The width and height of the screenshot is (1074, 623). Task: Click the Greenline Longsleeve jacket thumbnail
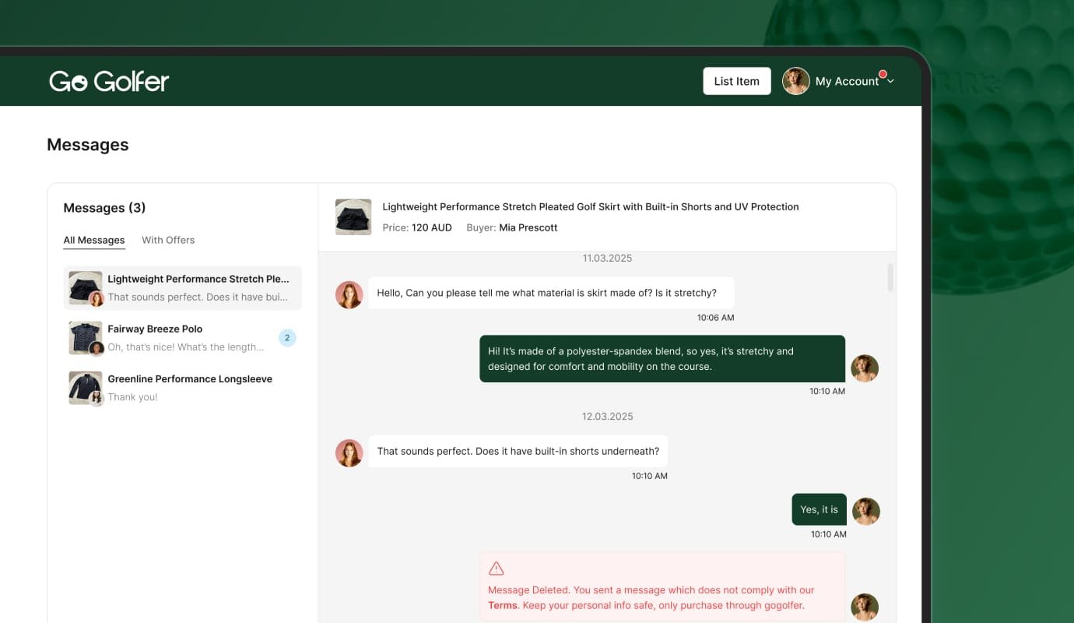point(85,387)
